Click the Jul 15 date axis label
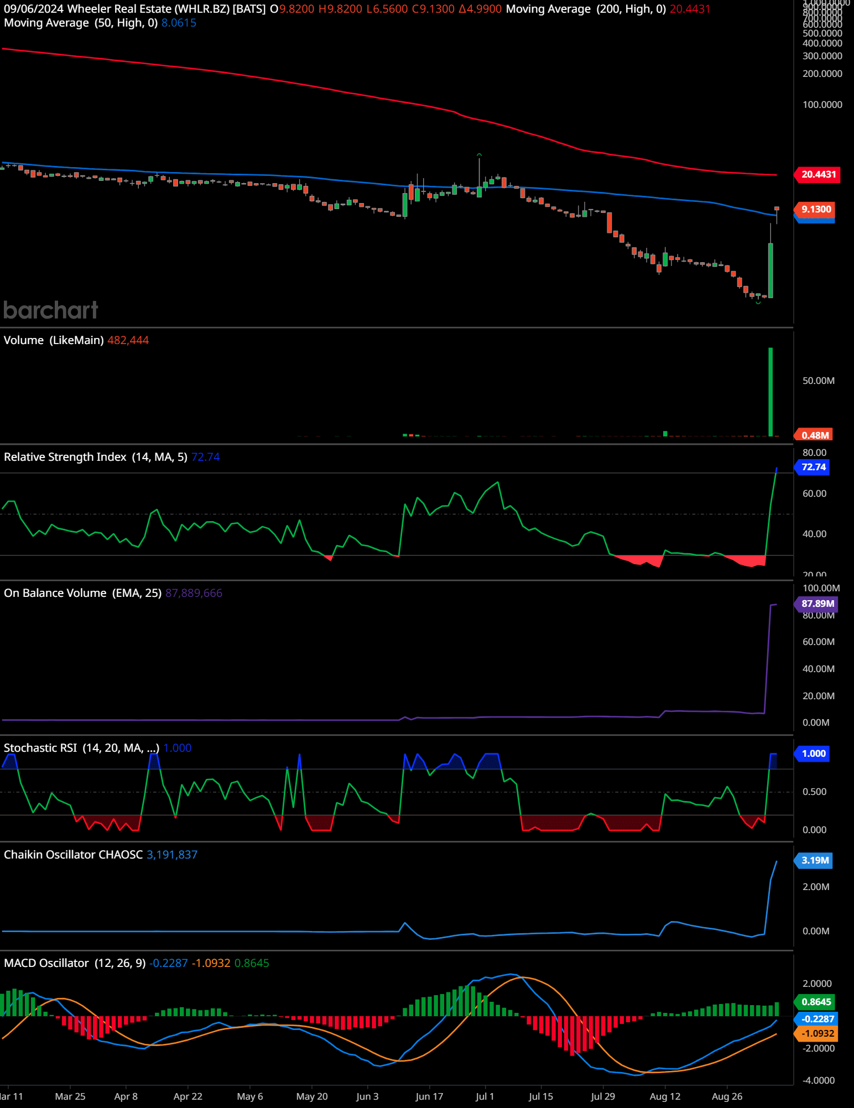 (541, 1096)
